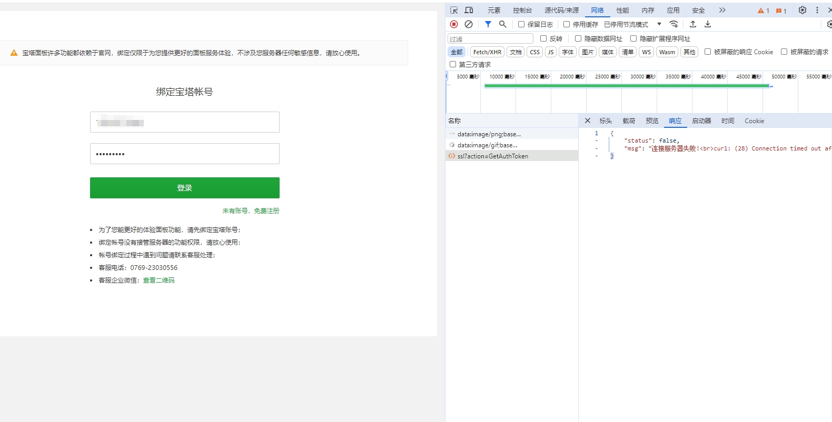Click the warnings count triangle indicator
Viewport: 832px width, 422px height.
coord(764,11)
